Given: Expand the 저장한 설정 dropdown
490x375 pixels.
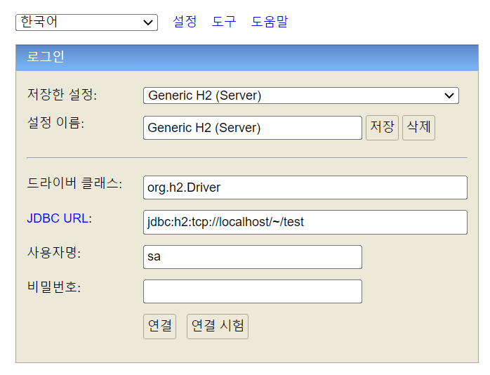Looking at the screenshot, I should pyautogui.click(x=301, y=96).
